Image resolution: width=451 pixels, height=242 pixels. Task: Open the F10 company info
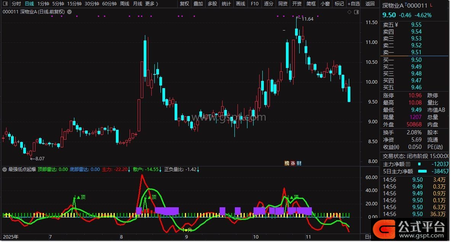coord(255,3)
